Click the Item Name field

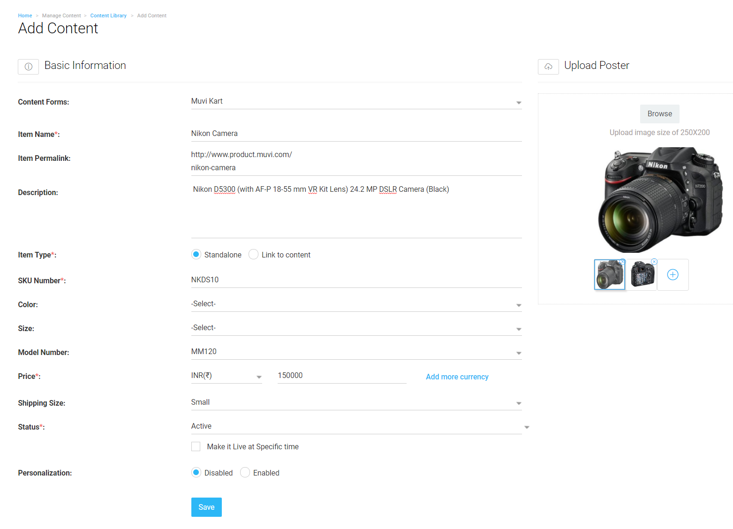coord(356,134)
